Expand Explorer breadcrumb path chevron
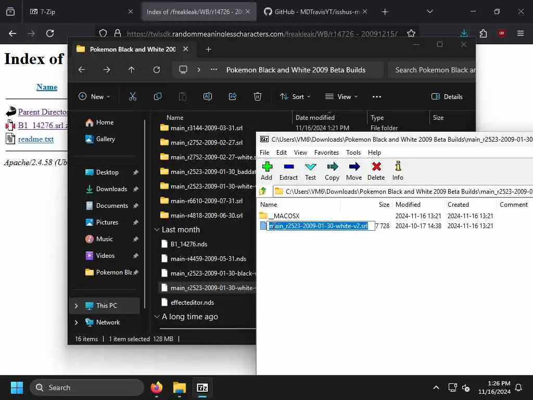The image size is (533, 400). click(x=199, y=70)
